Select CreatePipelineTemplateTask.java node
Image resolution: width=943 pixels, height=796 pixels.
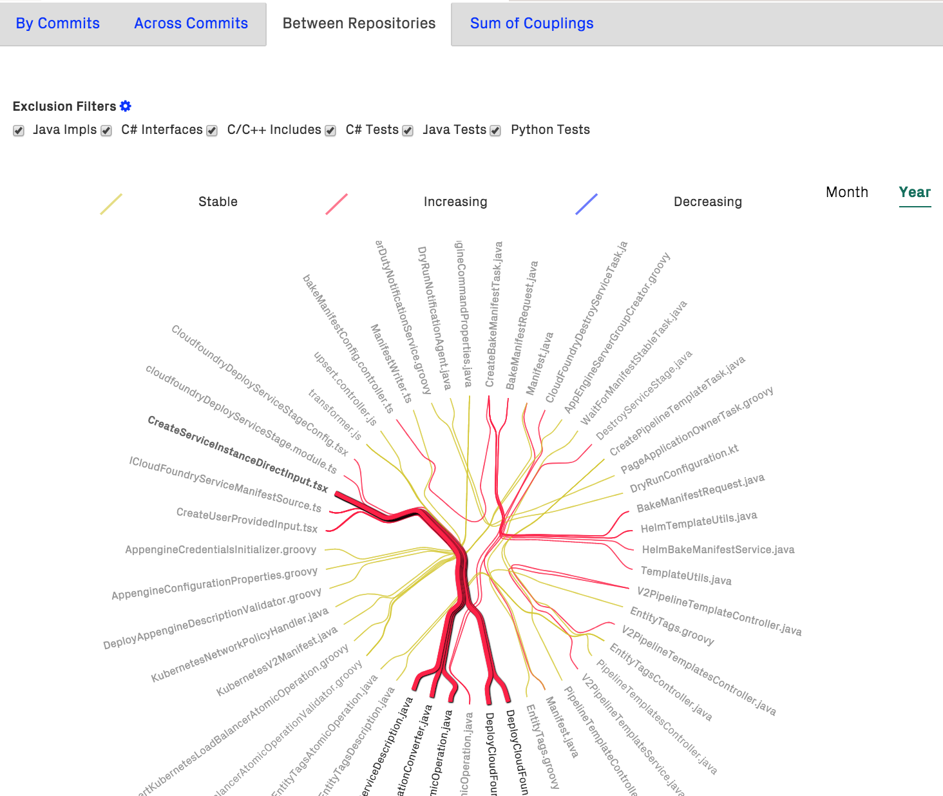click(678, 405)
